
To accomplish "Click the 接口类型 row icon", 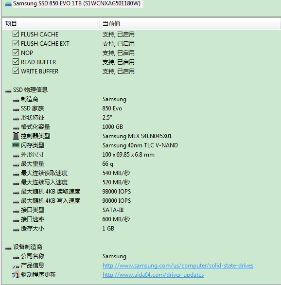I will [x=16, y=211].
